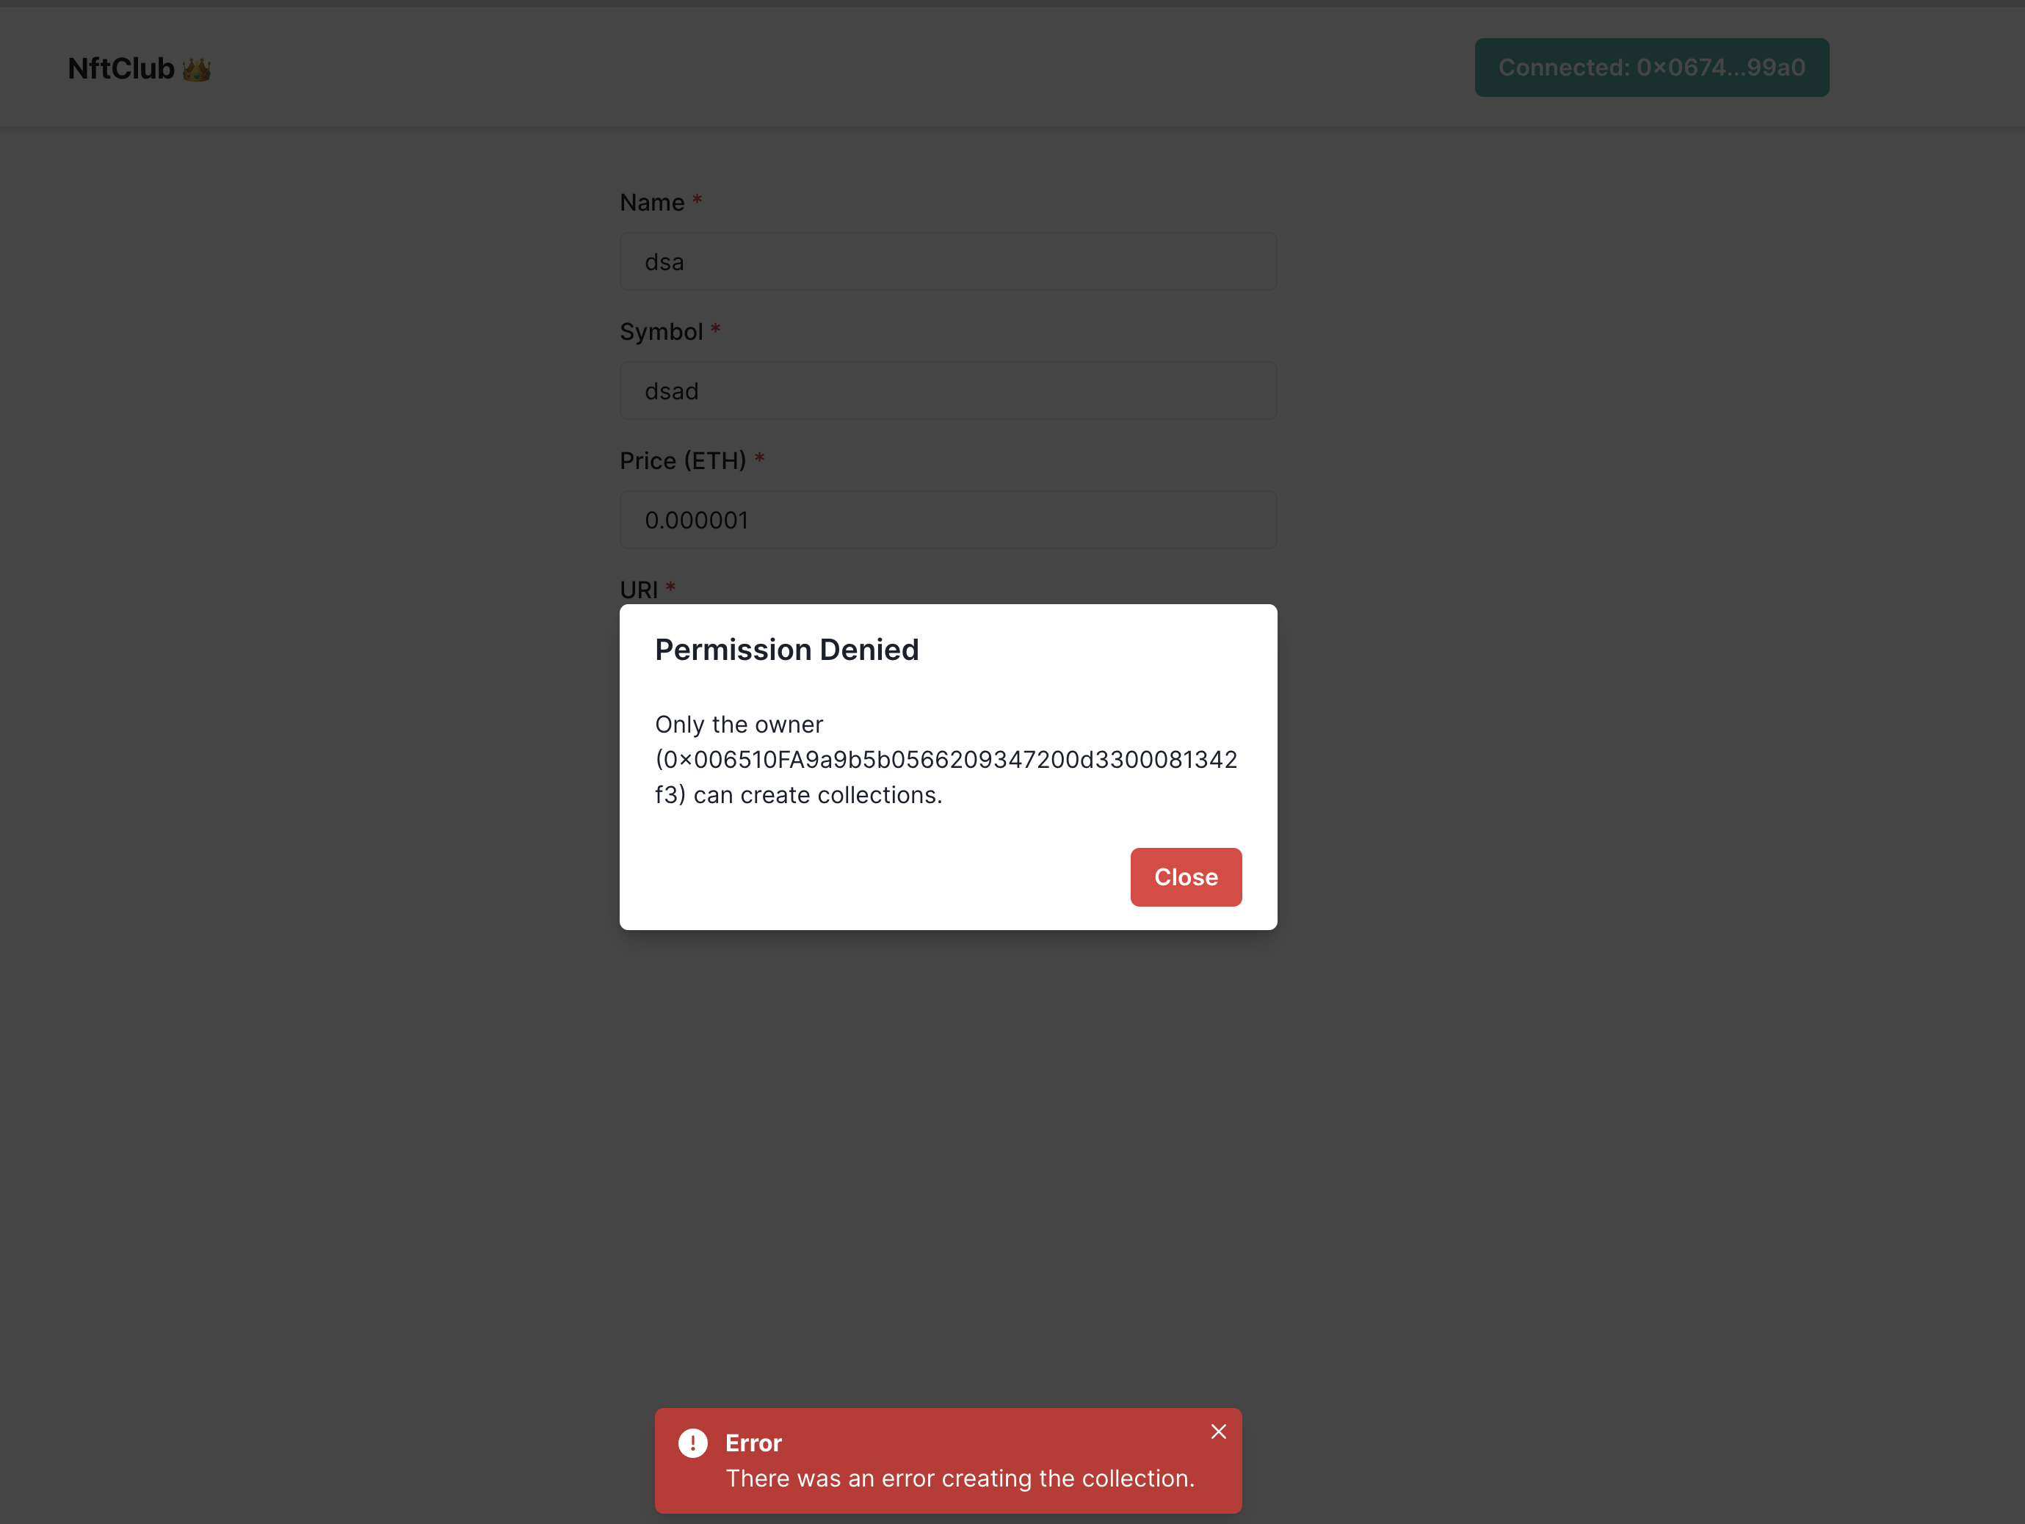Open the NftClub home logo text
This screenshot has width=2025, height=1524.
[121, 69]
